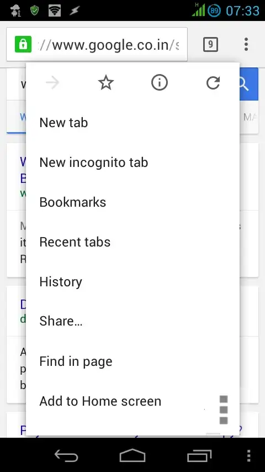The image size is (265, 472).
Task: Open page info icon in menu
Action: tap(159, 83)
